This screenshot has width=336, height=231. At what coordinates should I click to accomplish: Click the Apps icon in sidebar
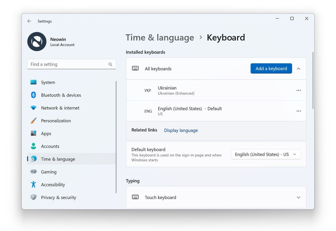coord(33,133)
